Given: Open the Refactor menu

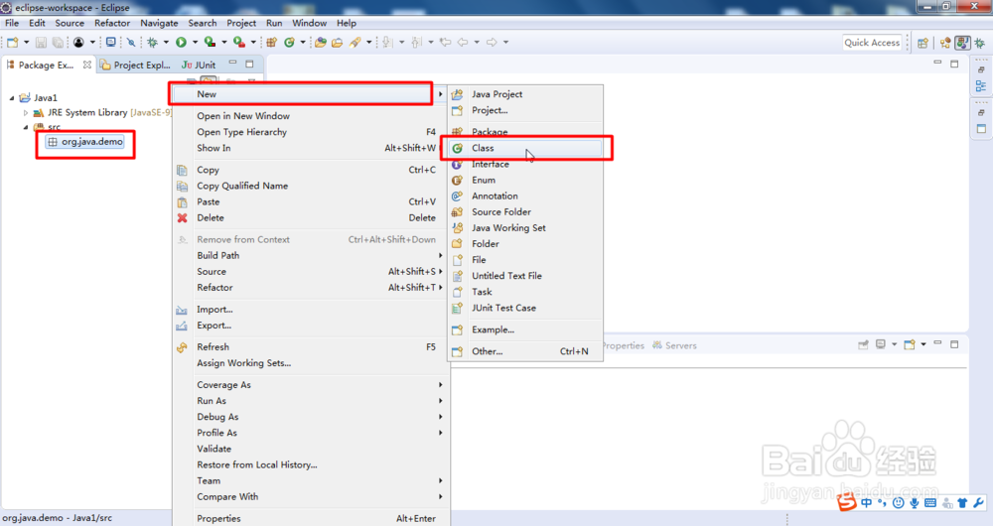Looking at the screenshot, I should [112, 23].
